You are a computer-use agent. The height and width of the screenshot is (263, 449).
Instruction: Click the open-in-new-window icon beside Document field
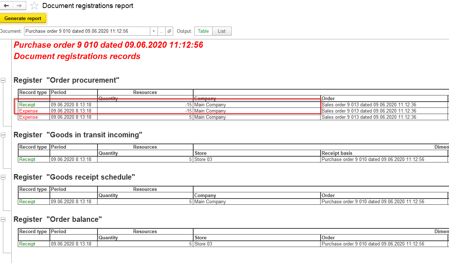point(170,31)
